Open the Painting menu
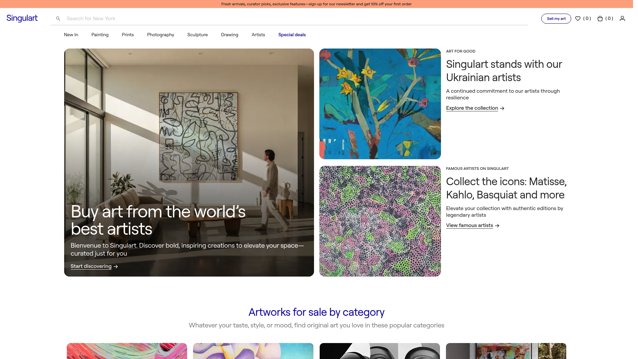The height and width of the screenshot is (359, 638). (100, 35)
